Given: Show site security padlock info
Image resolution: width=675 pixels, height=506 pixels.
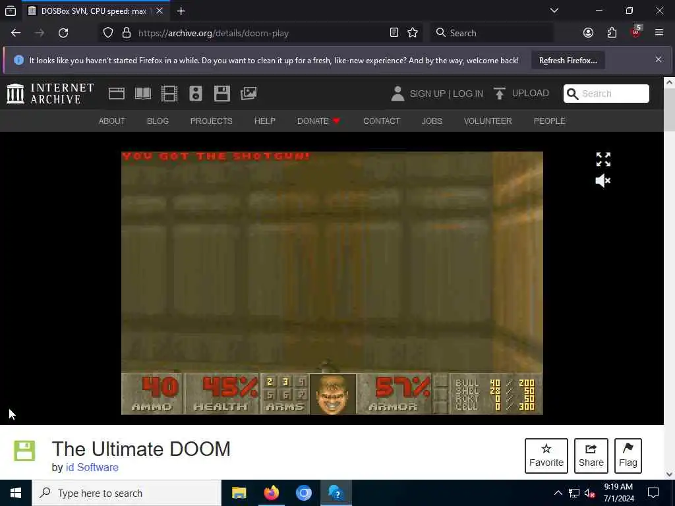Looking at the screenshot, I should pos(126,33).
